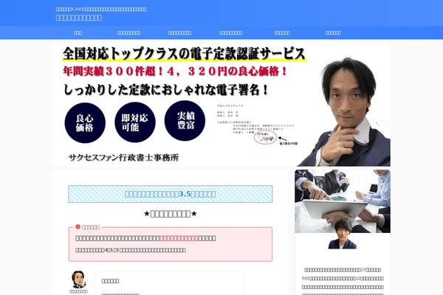The width and height of the screenshot is (443, 295).
Task: Click the banner line しっかりした定款におしゃれな電子署名
Action: pyautogui.click(x=166, y=90)
